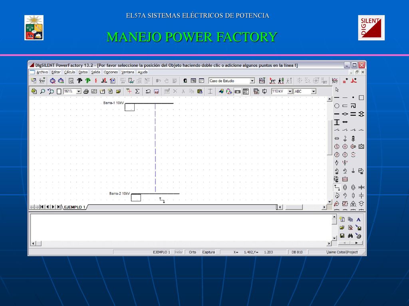Click the save floppy icon in output panel
The image size is (409, 306).
tap(342, 236)
